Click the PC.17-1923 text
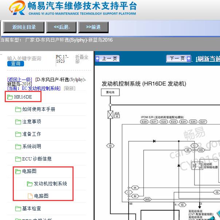 [x=62, y=59]
